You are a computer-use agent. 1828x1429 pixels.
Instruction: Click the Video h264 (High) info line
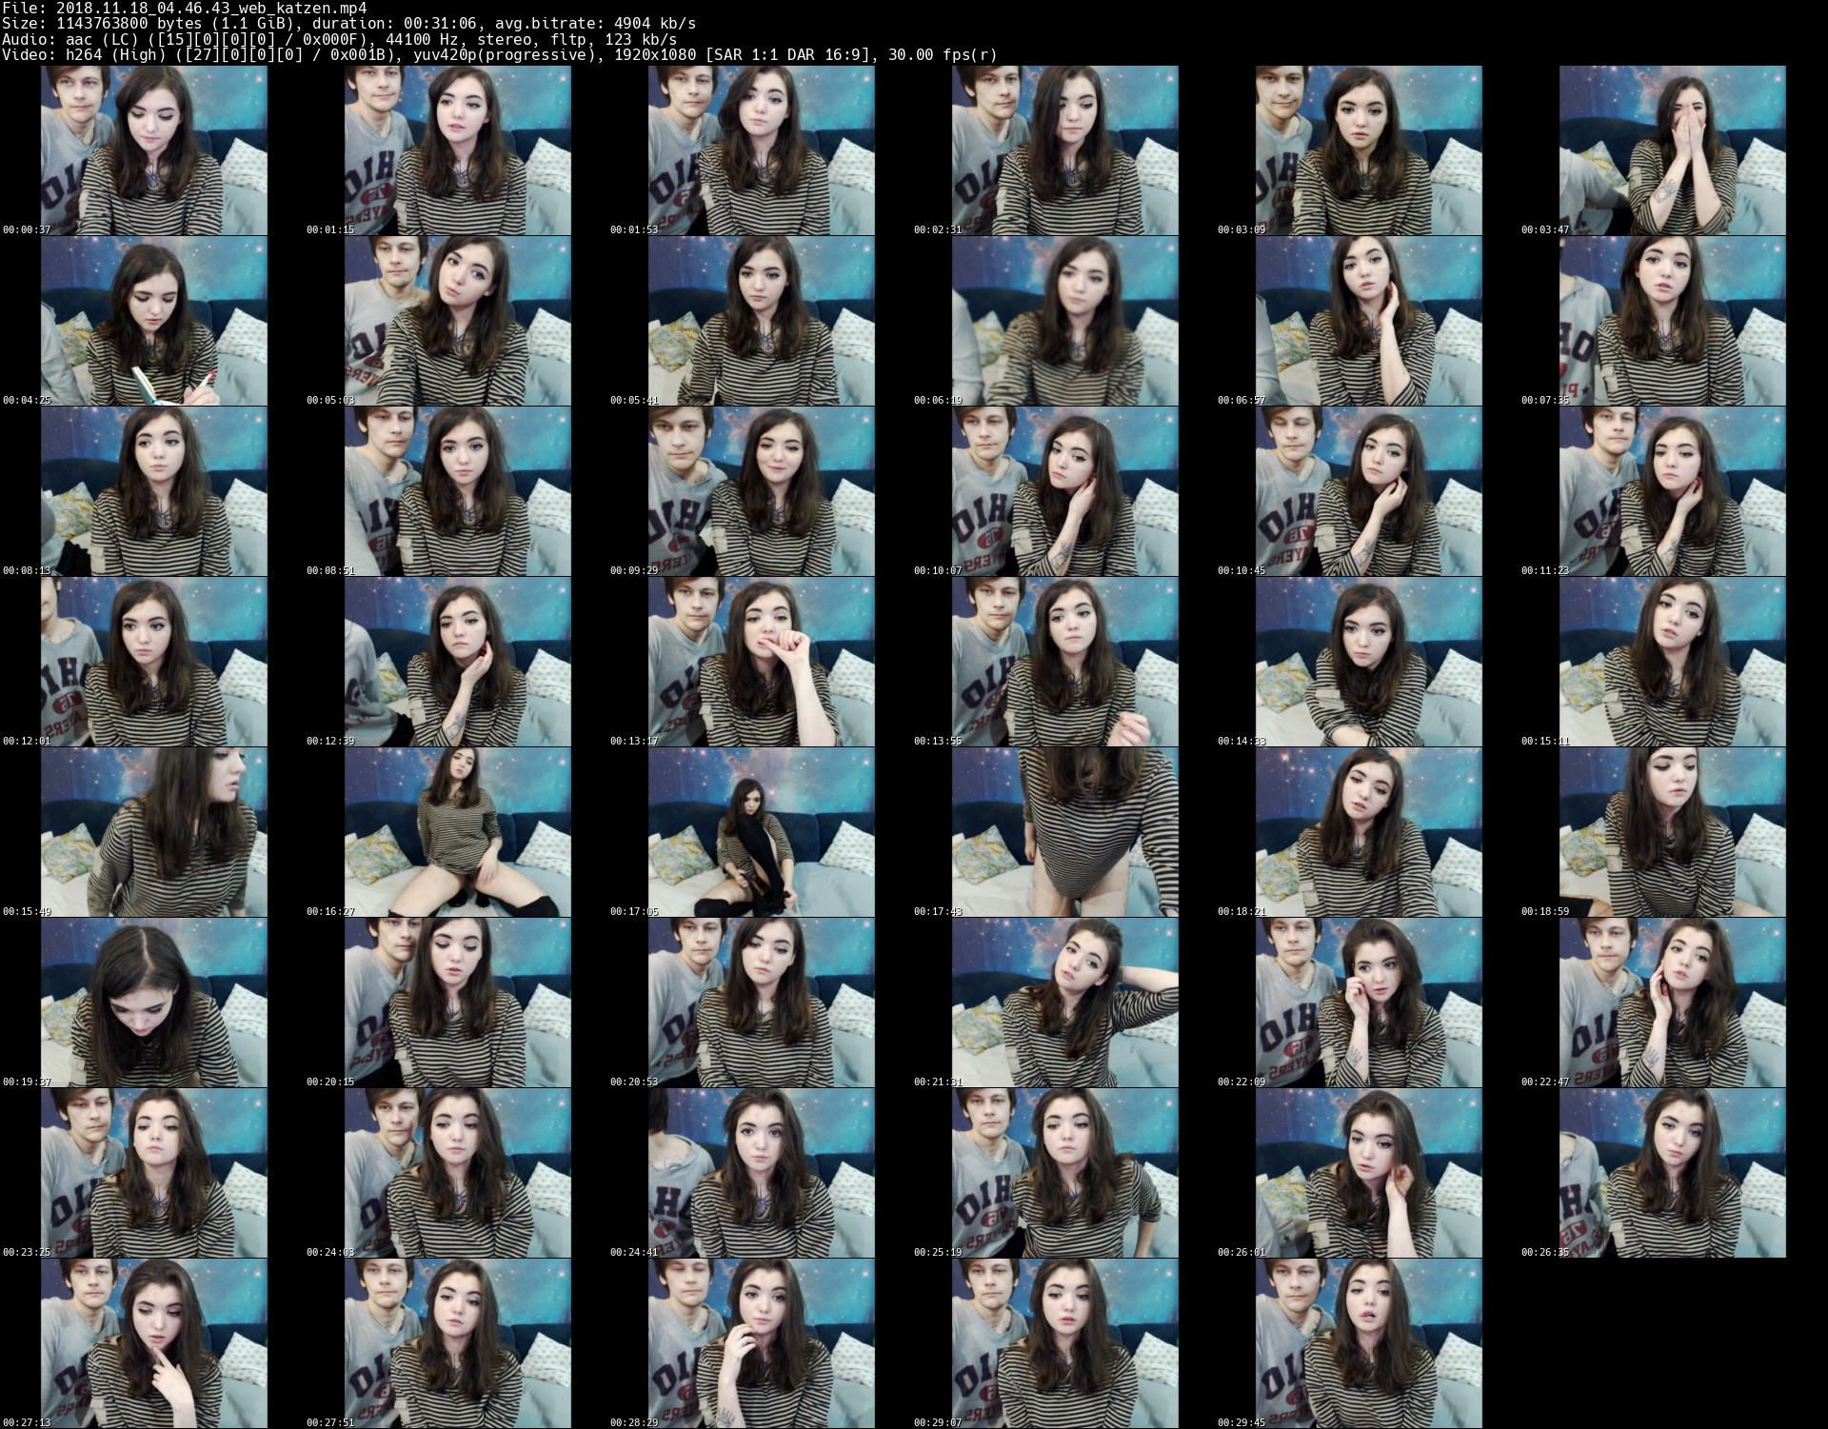coord(499,54)
